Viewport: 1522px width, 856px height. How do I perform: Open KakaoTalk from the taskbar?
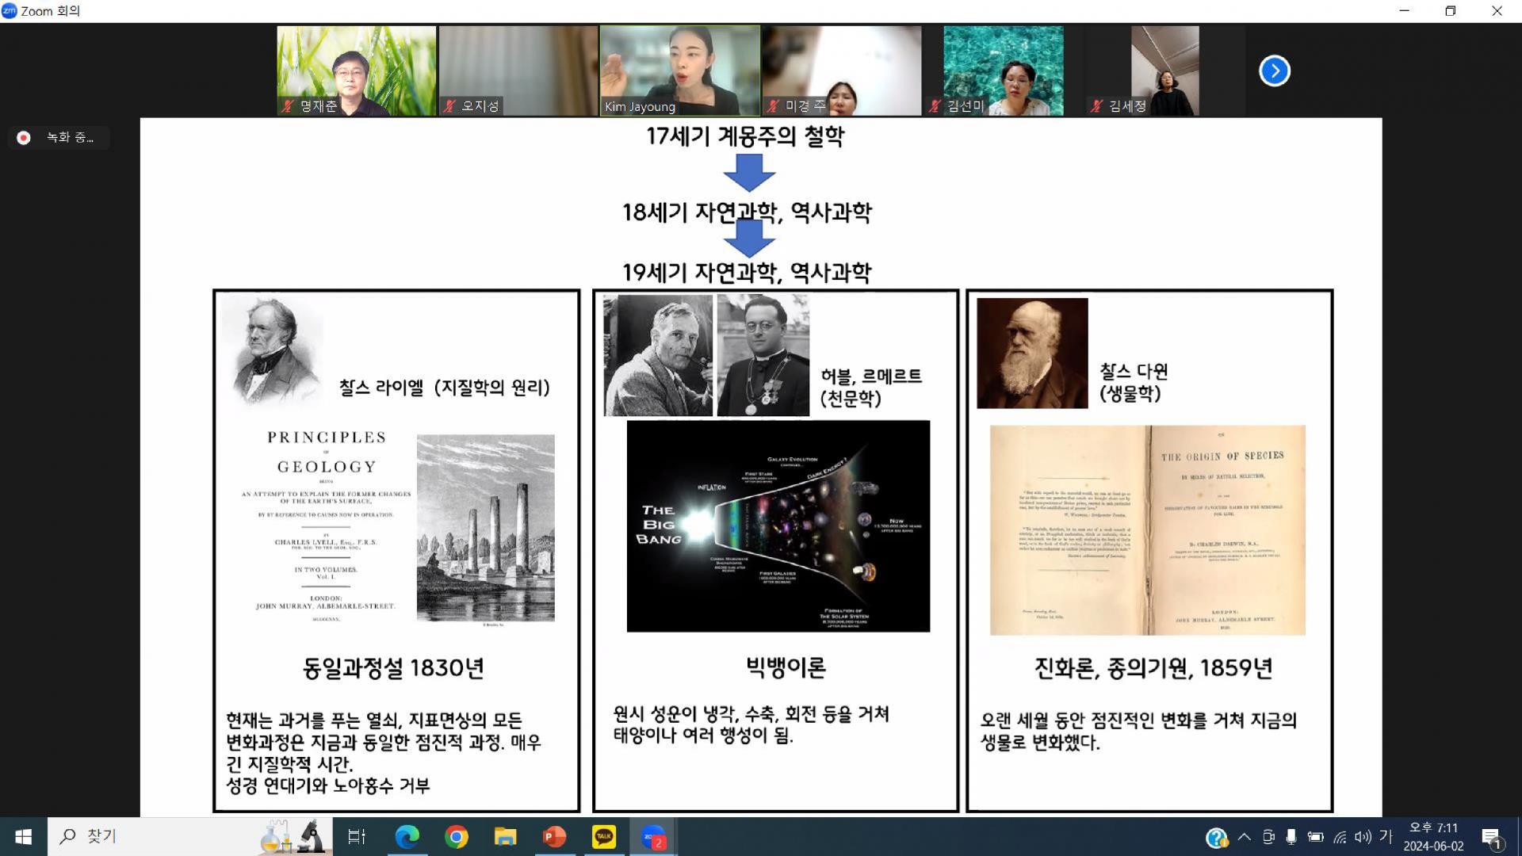(603, 837)
